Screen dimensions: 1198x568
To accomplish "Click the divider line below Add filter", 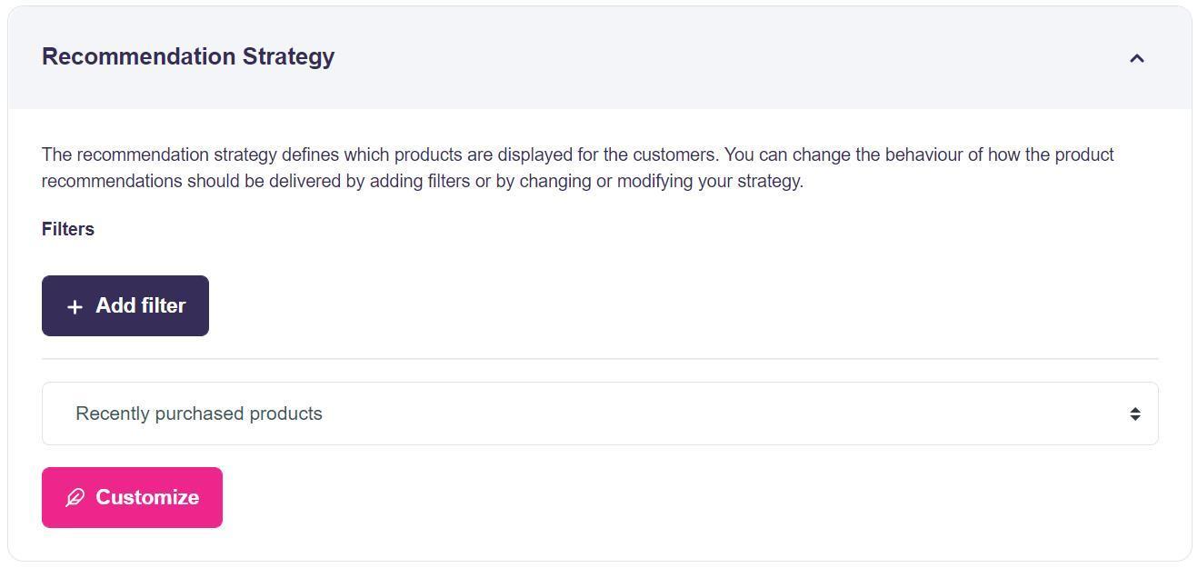I will tap(600, 359).
